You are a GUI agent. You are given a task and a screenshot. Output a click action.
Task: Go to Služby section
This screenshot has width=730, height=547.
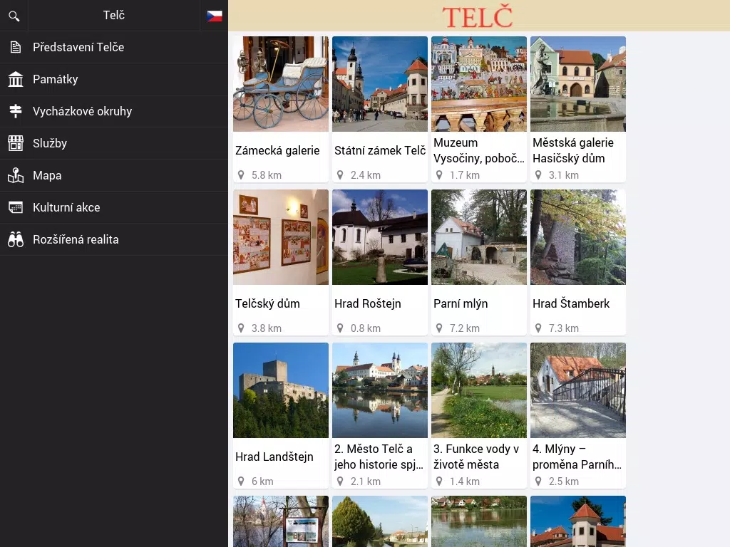tap(114, 143)
